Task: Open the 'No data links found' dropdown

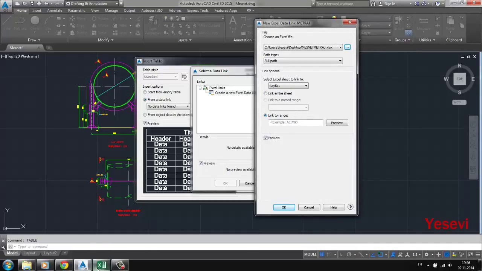Action: (168, 107)
